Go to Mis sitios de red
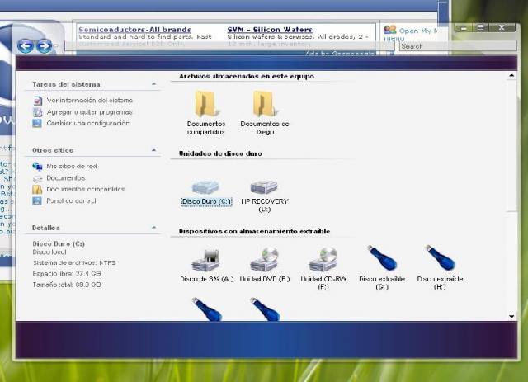Image resolution: width=528 pixels, height=382 pixels. coord(72,167)
